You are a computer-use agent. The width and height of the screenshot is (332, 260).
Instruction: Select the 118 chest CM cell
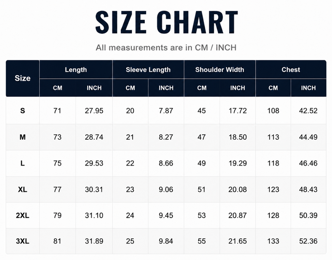[273, 163]
